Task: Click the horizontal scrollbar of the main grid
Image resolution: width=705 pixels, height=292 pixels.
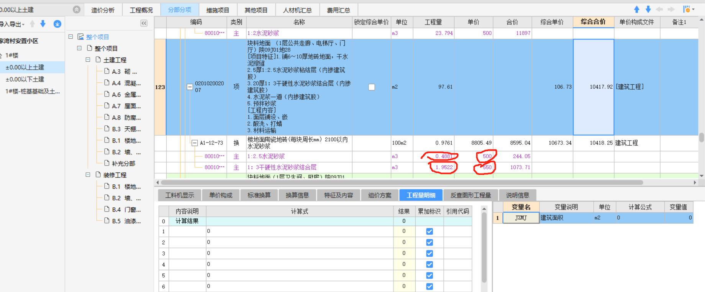Action: coord(402,182)
